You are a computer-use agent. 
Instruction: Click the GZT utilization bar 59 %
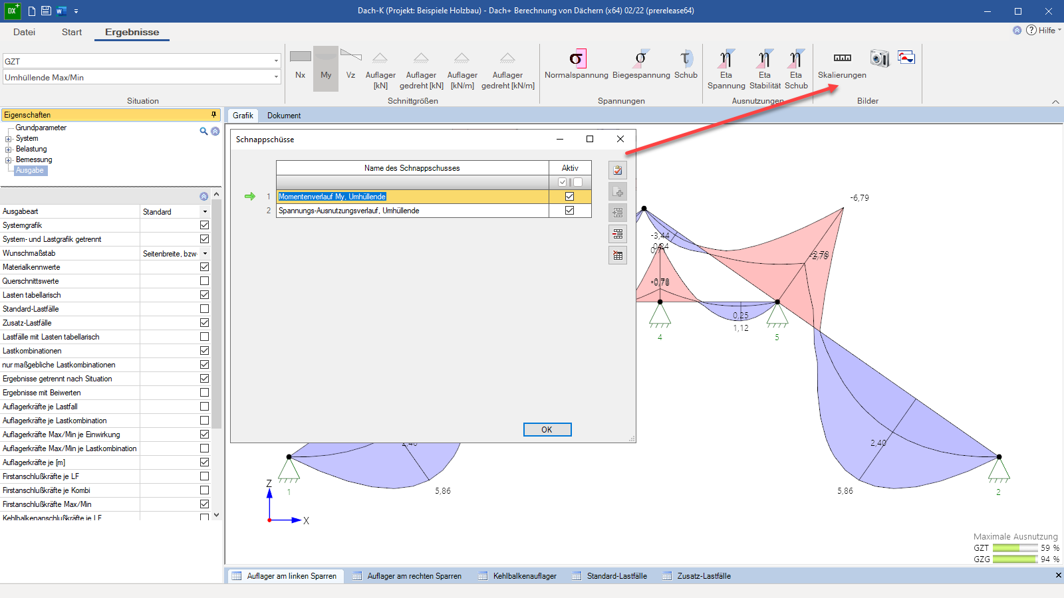point(1015,548)
